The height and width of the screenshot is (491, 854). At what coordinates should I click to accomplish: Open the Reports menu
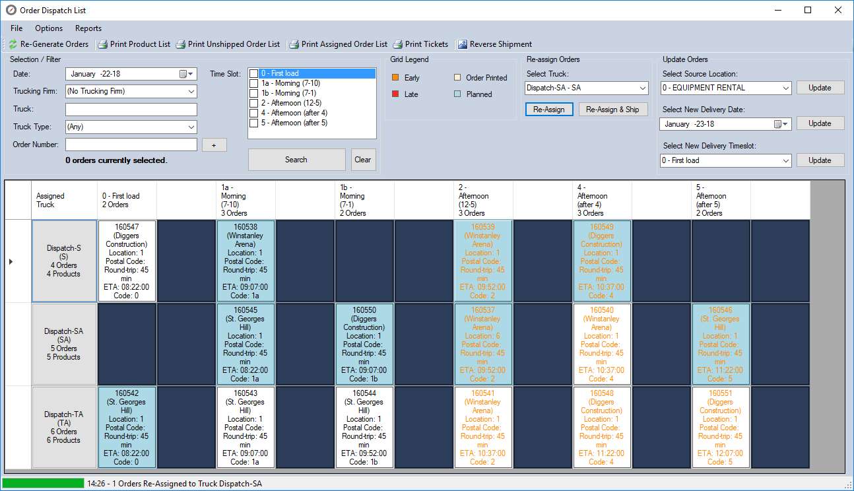88,28
